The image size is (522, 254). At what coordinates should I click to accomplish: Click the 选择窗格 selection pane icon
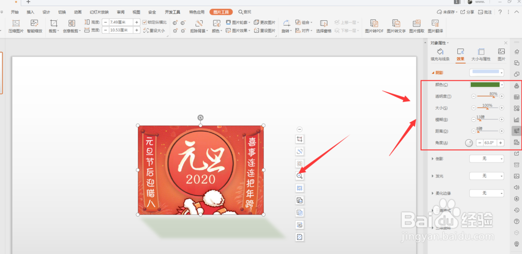point(323,23)
